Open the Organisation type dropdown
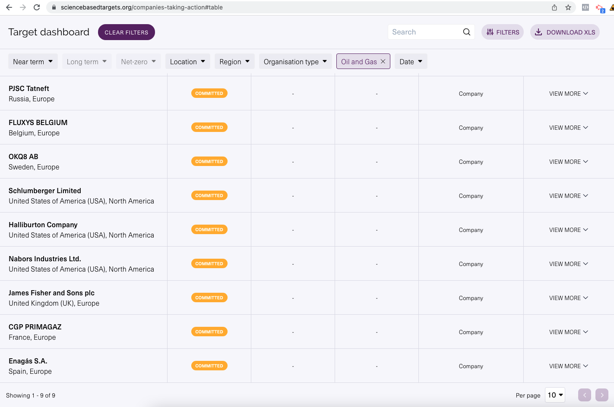The image size is (614, 407). click(x=295, y=62)
